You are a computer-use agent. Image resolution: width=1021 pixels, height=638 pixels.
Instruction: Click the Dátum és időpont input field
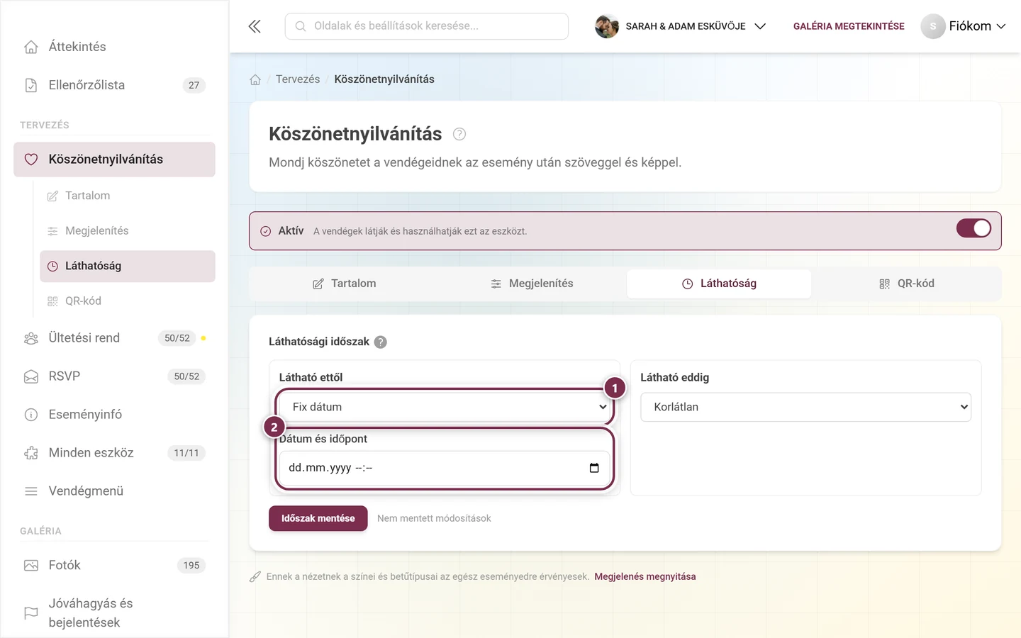coord(445,468)
